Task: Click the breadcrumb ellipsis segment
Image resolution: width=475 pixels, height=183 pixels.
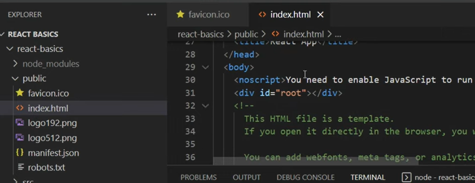Action: (x=338, y=35)
